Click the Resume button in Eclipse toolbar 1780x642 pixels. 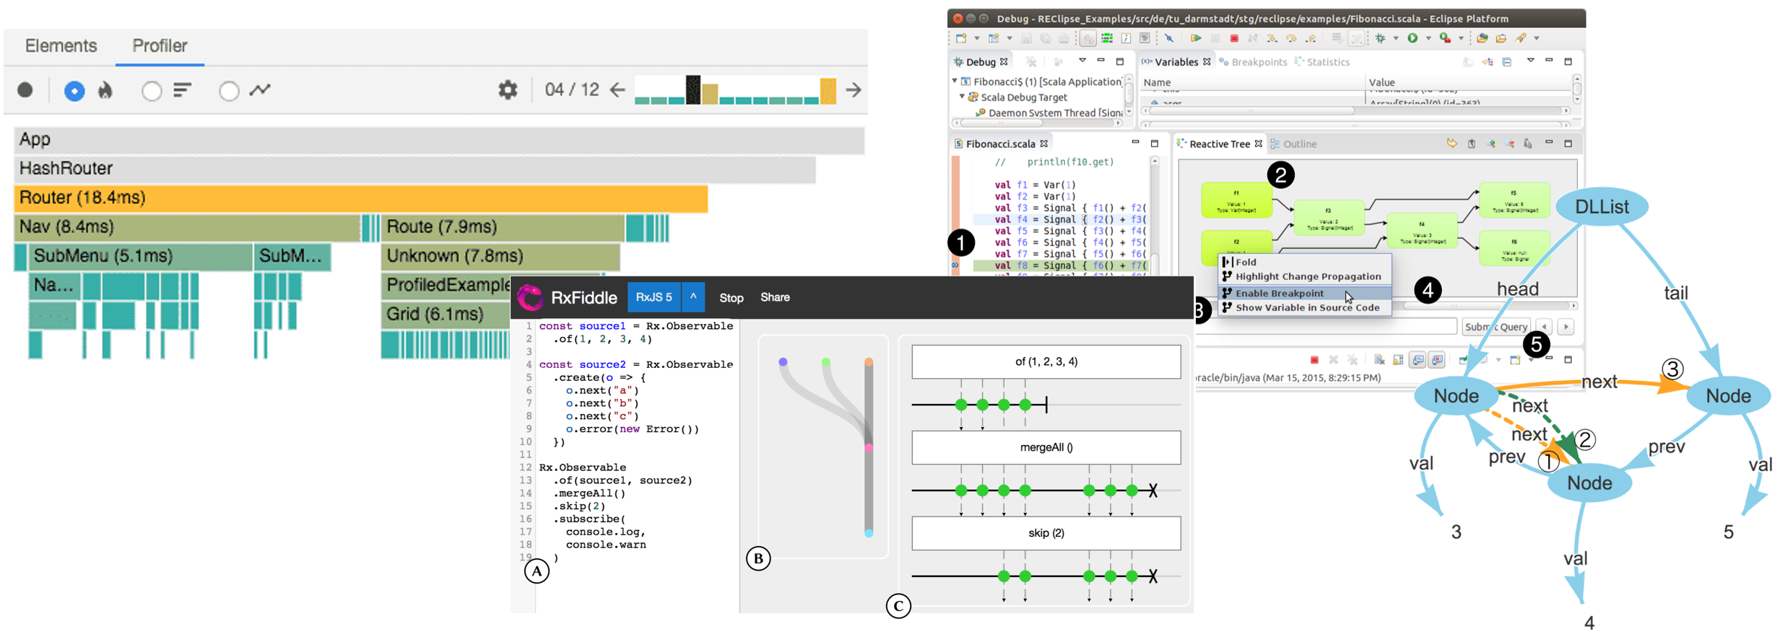pos(1196,38)
